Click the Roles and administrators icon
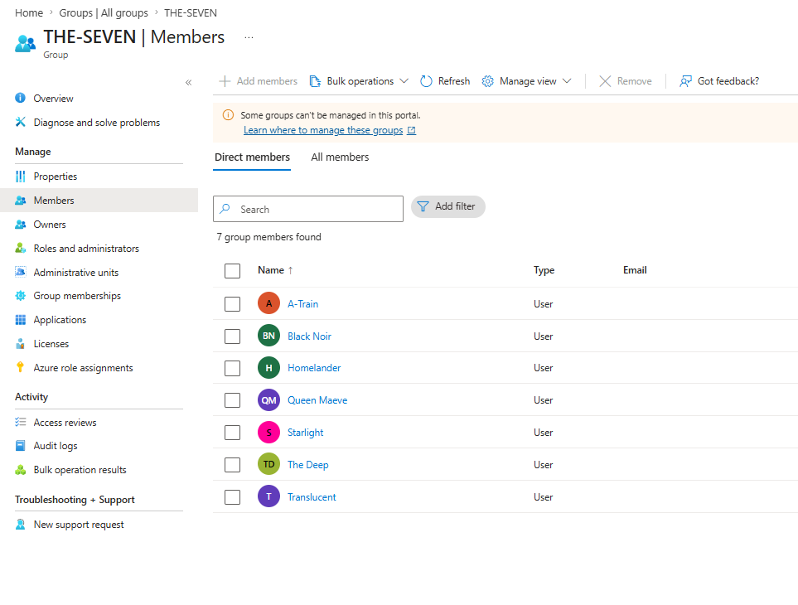 pos(21,248)
